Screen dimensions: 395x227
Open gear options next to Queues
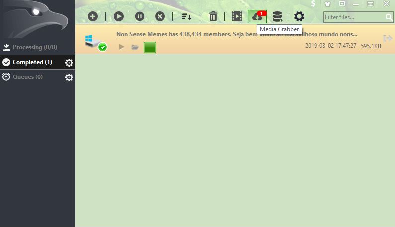point(69,77)
